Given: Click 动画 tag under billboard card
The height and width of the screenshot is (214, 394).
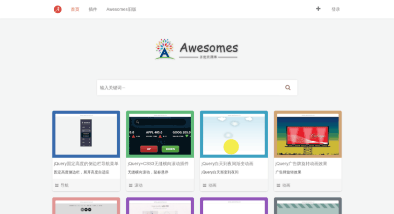Looking at the screenshot, I should [x=286, y=185].
